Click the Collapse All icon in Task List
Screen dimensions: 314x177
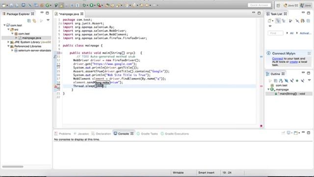click(309, 21)
